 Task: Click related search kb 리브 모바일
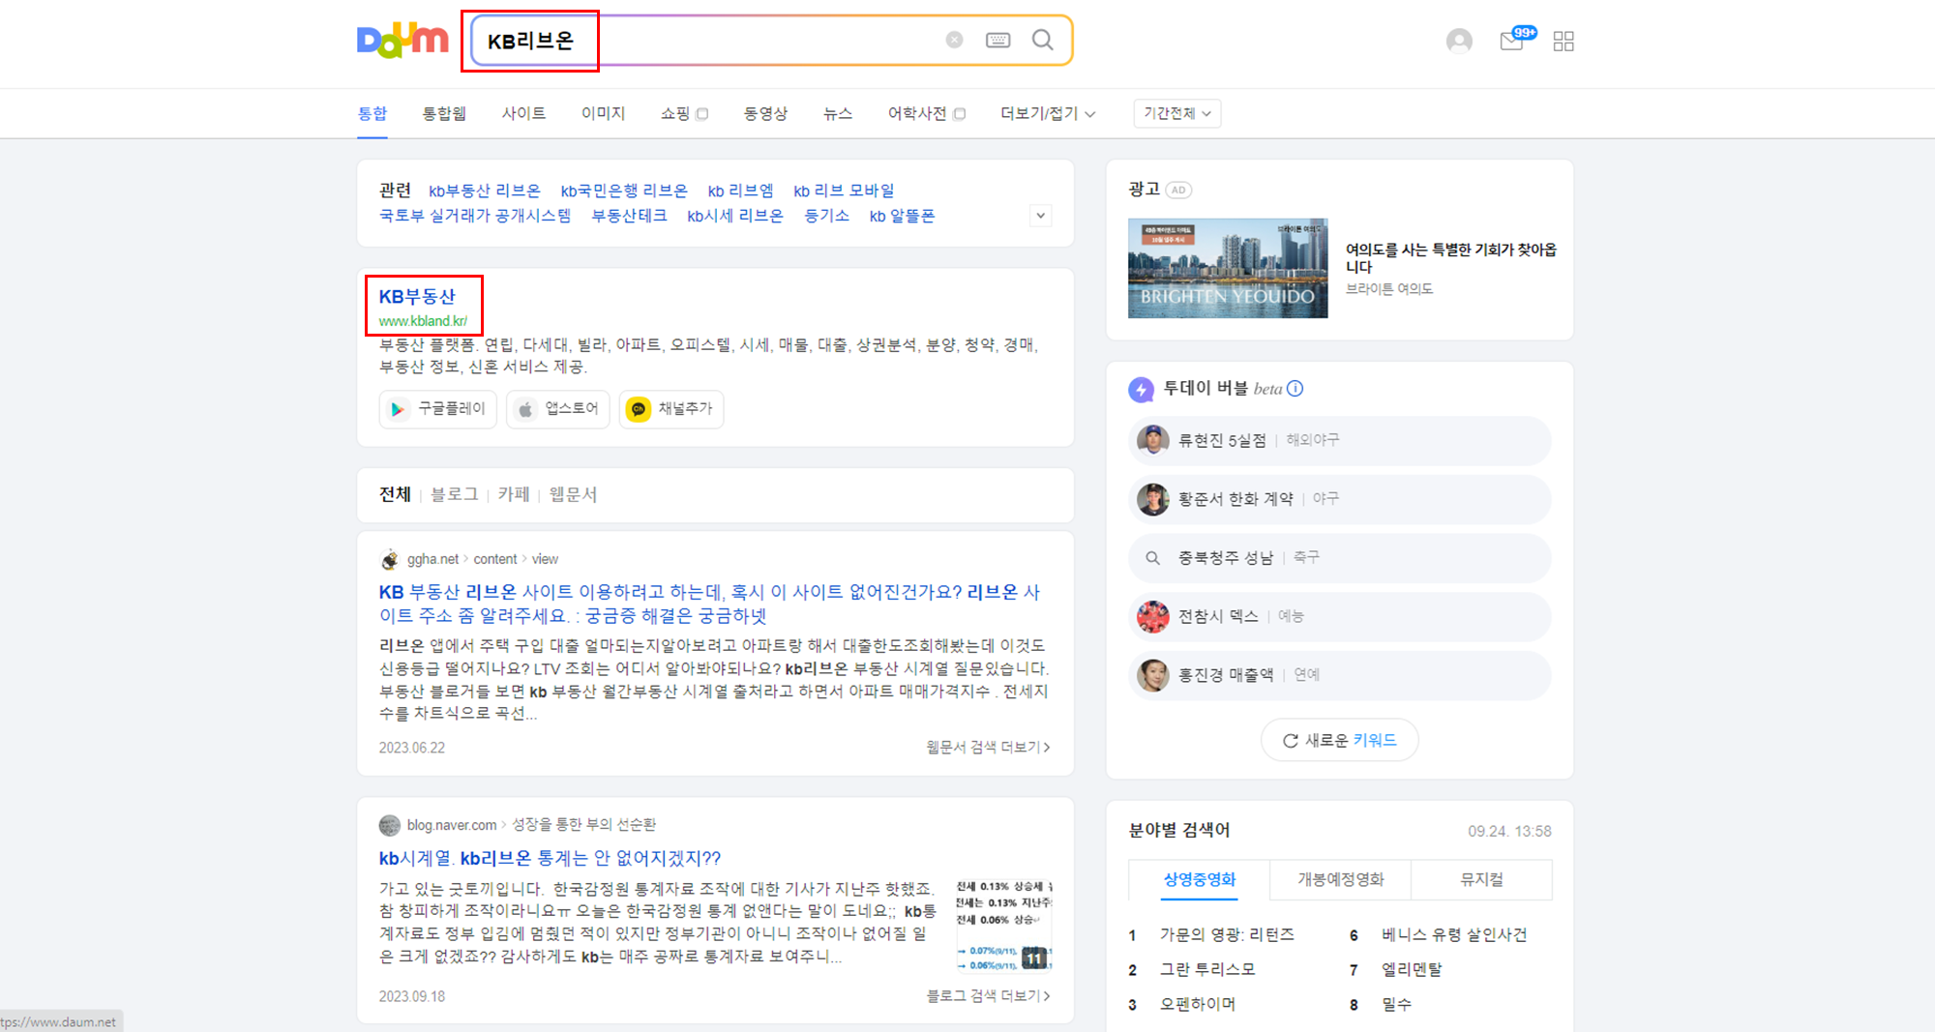coord(844,191)
